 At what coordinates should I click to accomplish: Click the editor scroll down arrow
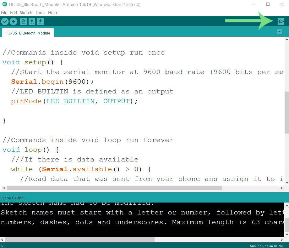point(286,182)
